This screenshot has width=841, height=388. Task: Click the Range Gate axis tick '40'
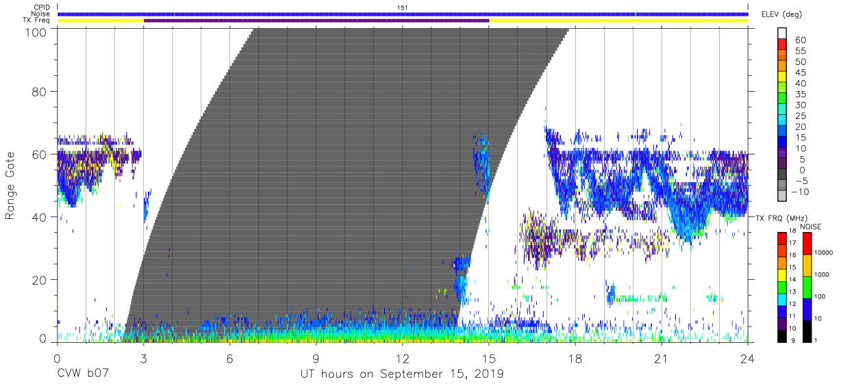coord(40,217)
